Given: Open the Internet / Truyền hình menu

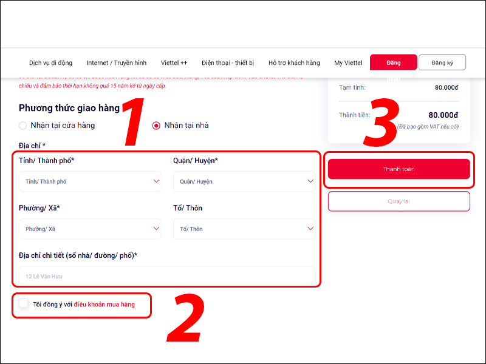Looking at the screenshot, I should (x=116, y=63).
